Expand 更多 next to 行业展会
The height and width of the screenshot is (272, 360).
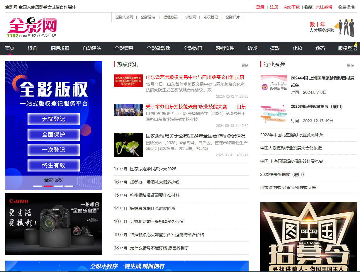coord(350,65)
